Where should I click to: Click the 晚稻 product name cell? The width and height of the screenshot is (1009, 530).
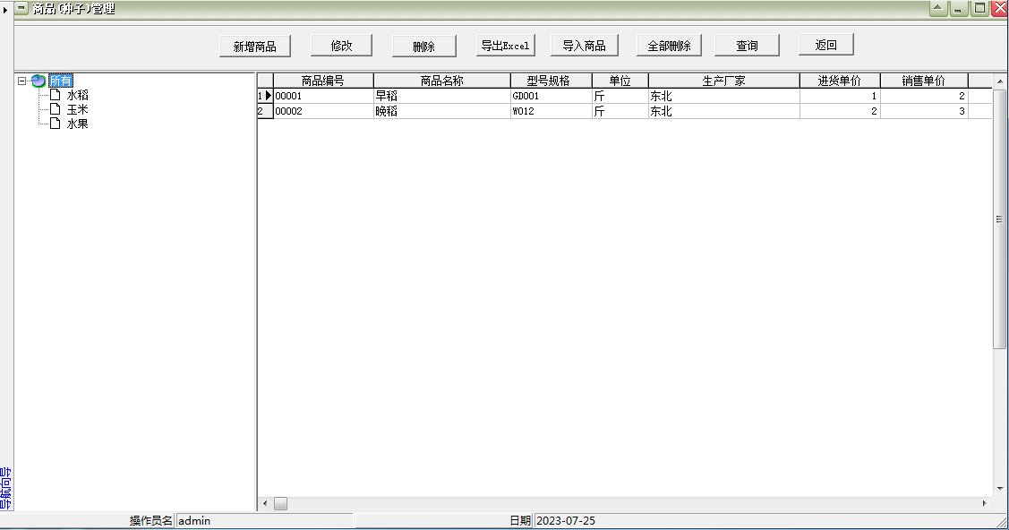[441, 111]
